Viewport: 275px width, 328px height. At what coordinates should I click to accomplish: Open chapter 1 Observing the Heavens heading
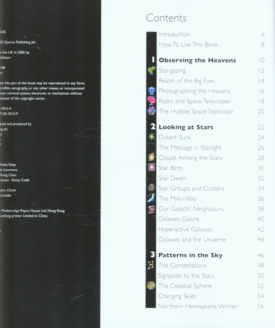coord(197,60)
